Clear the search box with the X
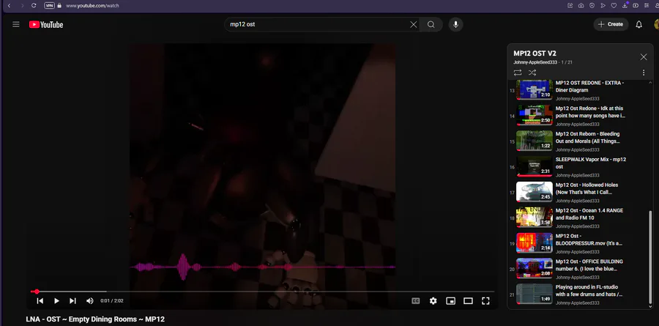The image size is (659, 326). click(x=414, y=24)
